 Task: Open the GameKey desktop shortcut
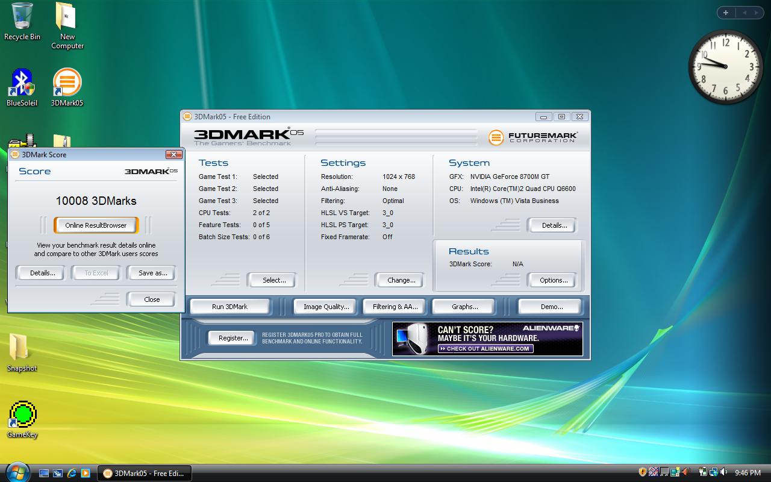22,415
